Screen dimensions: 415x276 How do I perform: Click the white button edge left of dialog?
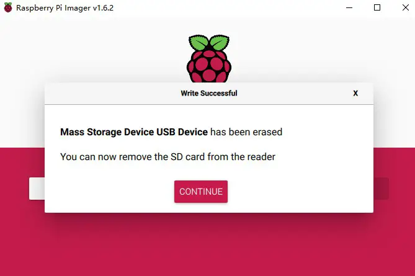(37, 189)
